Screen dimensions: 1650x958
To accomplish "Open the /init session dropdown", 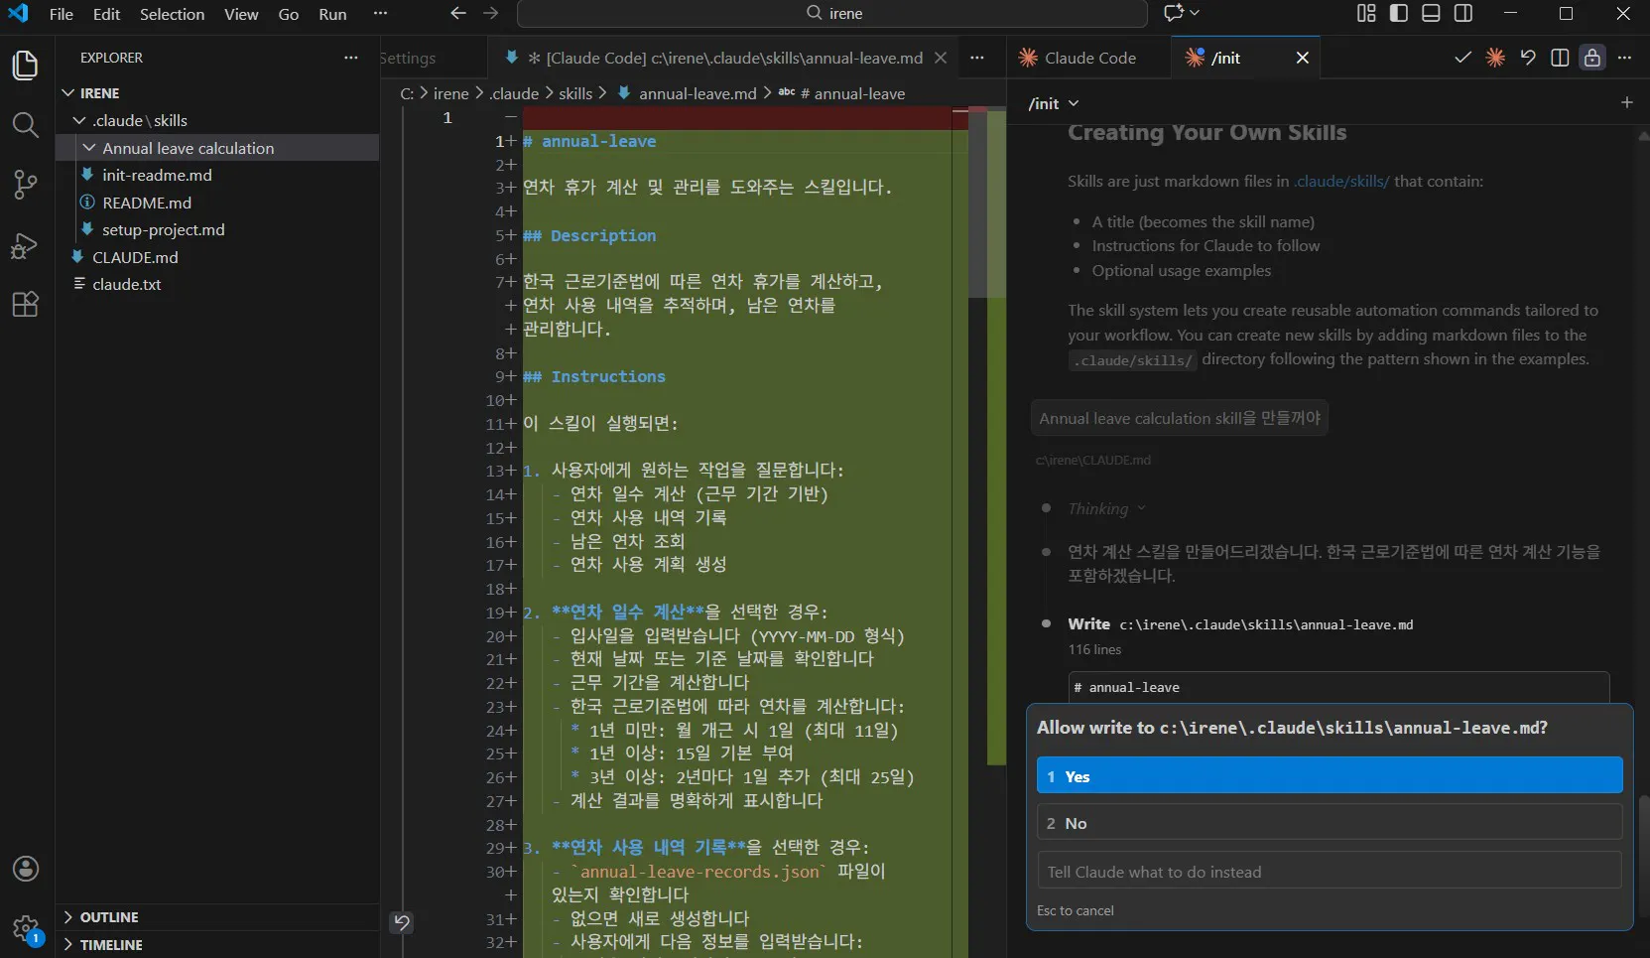I will pos(1053,103).
